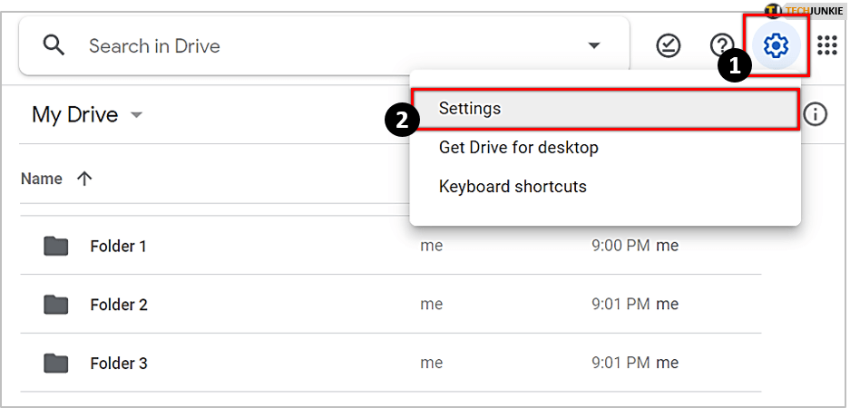Viewport: 850px width, 408px height.
Task: Select Settings from the dropdown menu
Action: (470, 109)
